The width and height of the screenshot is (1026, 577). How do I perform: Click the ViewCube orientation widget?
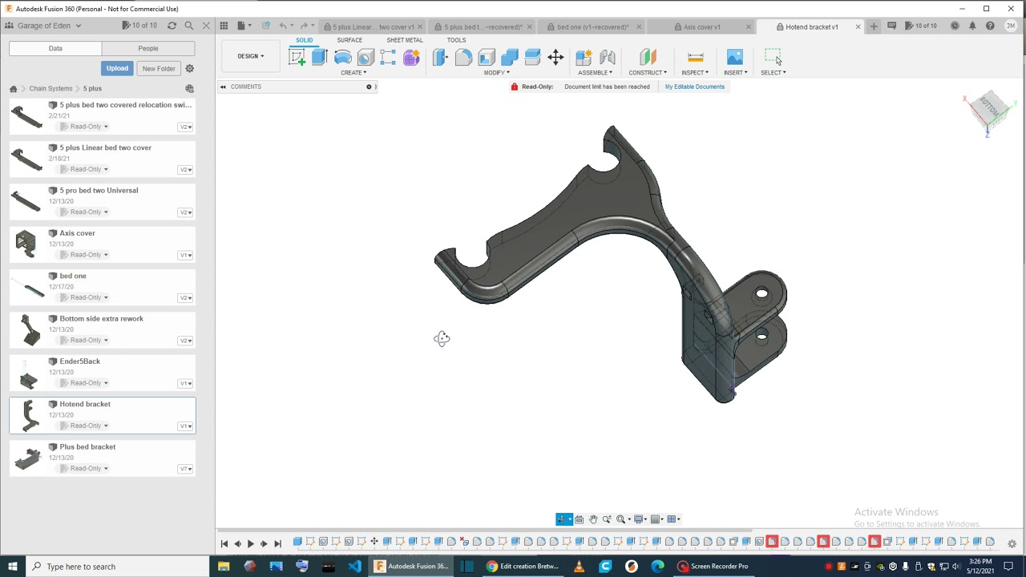pyautogui.click(x=989, y=110)
